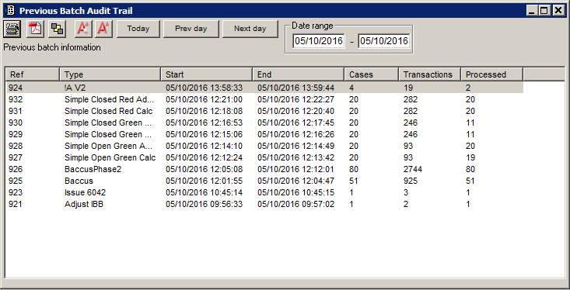Click start time 05/10/2016 12:21:00

[204, 99]
